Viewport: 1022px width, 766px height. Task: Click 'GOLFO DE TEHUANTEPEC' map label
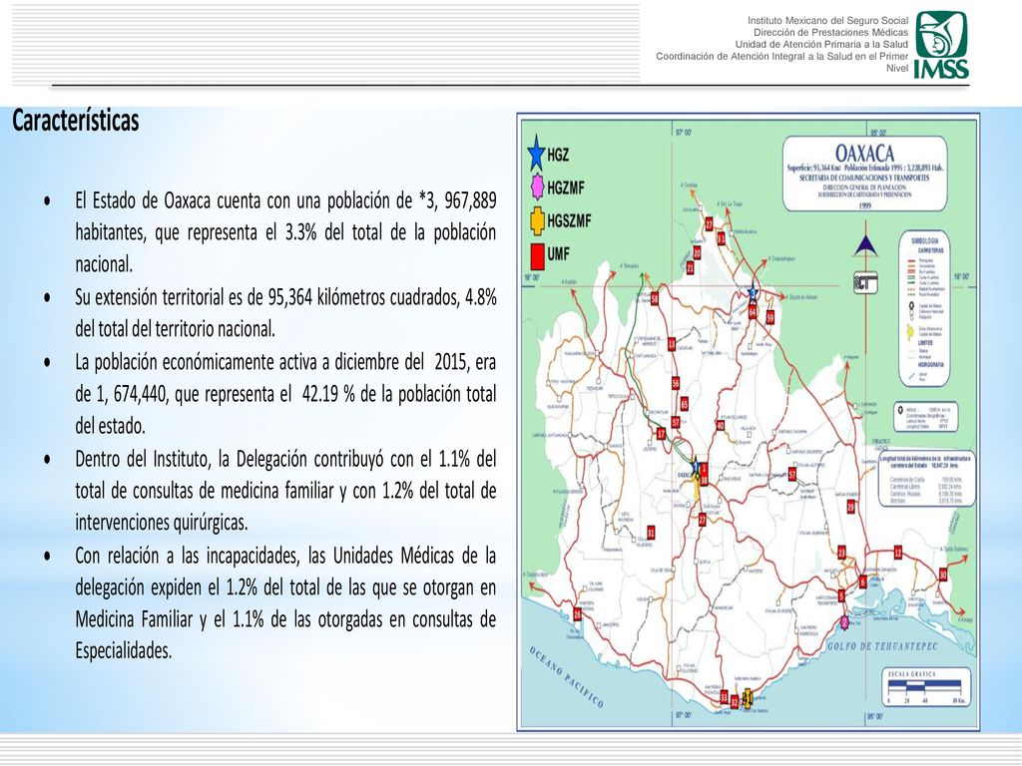click(x=882, y=646)
